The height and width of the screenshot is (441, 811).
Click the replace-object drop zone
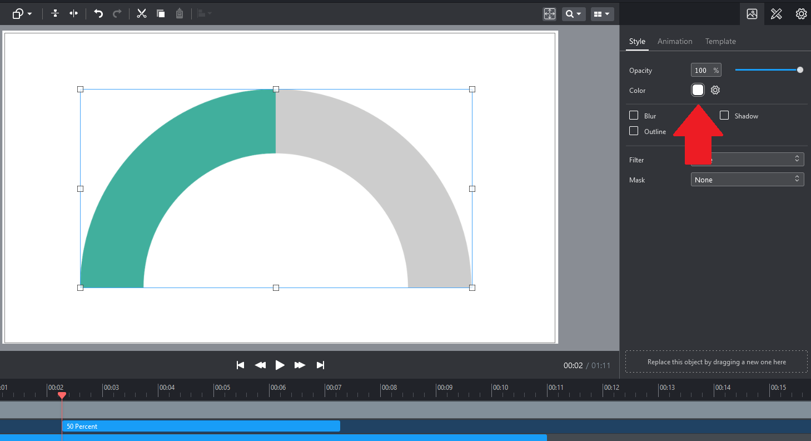[717, 361]
